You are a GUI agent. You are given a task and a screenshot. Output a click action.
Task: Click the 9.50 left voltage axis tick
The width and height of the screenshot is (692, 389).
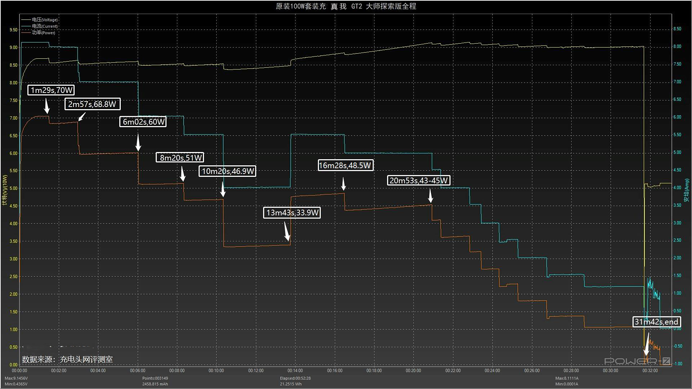coord(13,30)
